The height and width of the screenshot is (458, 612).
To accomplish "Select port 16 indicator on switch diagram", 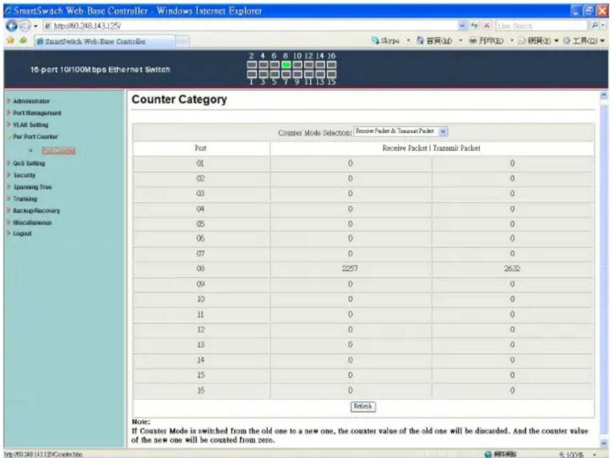I will pos(332,65).
